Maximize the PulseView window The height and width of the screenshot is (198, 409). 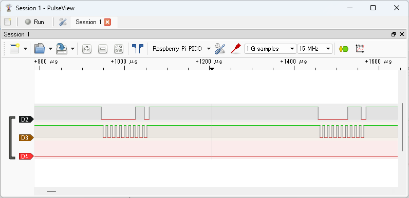(373, 8)
